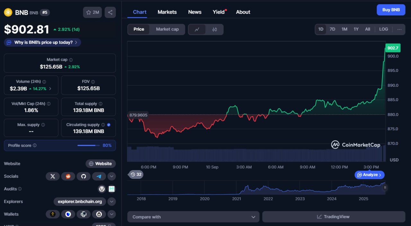Expand Volume (24h) details arrow
Viewport: 411px width, 226px height.
(x=50, y=89)
